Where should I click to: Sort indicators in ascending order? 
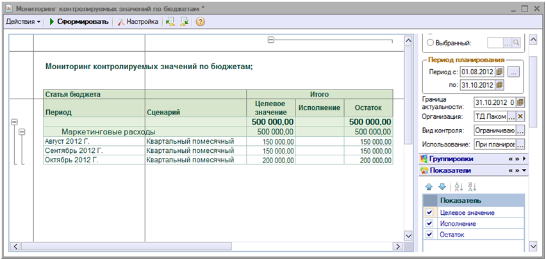point(458,187)
